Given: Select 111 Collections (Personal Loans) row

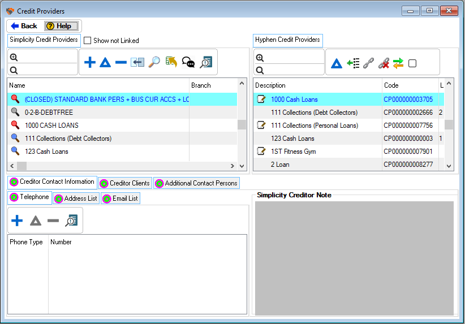Looking at the screenshot, I should point(314,126).
